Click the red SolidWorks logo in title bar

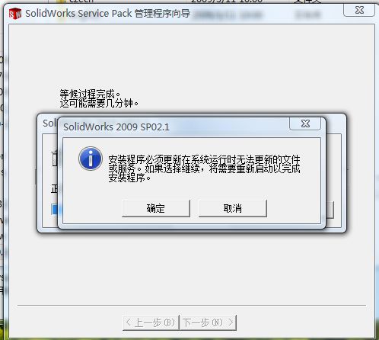(x=15, y=14)
